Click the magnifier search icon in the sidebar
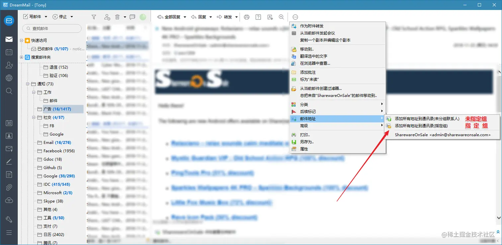This screenshot has width=502, height=245. pyautogui.click(x=9, y=91)
